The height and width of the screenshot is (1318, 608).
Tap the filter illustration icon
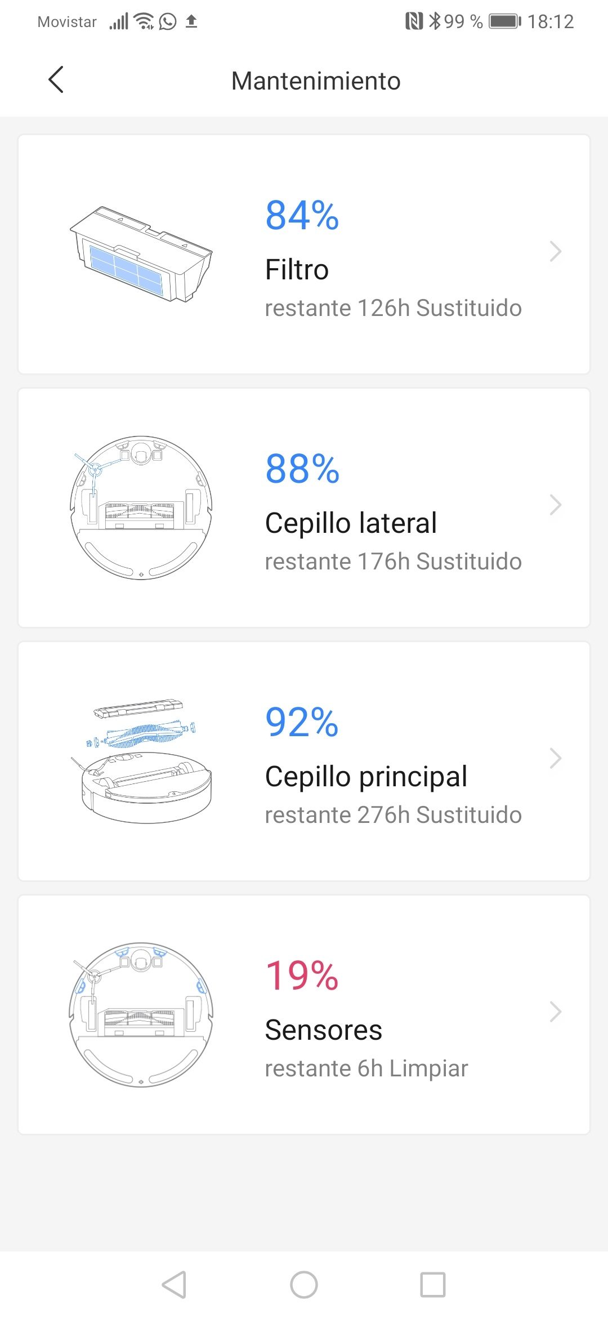(x=141, y=254)
